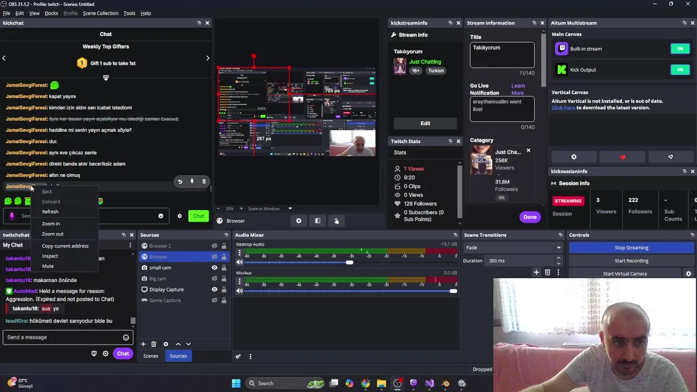The width and height of the screenshot is (697, 392).
Task: Open scene transition three-dot options
Action: [x=558, y=272]
